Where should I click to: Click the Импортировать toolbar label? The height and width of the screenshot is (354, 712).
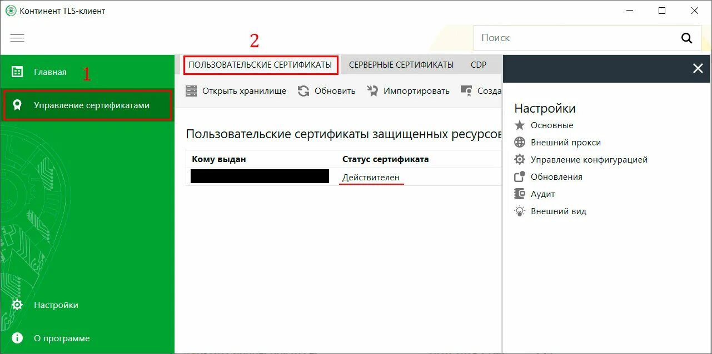coord(416,90)
